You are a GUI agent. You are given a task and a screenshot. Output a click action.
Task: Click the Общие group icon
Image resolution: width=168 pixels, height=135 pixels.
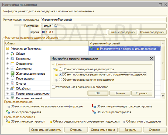[x=12, y=54]
